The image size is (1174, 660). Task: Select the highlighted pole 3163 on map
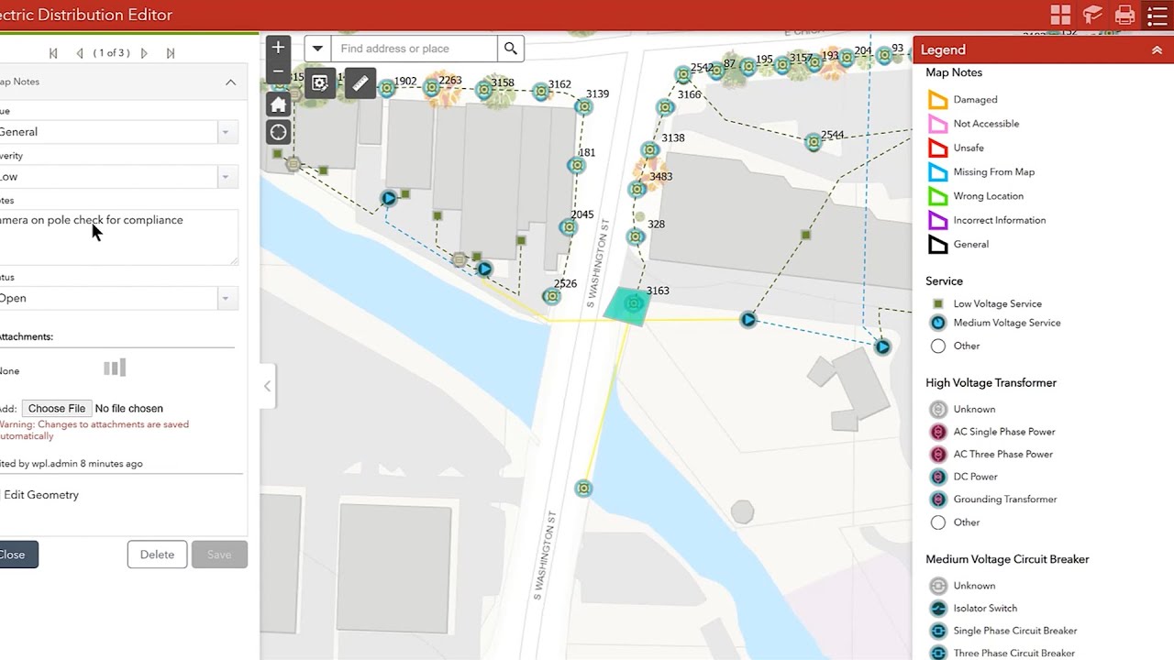(633, 304)
